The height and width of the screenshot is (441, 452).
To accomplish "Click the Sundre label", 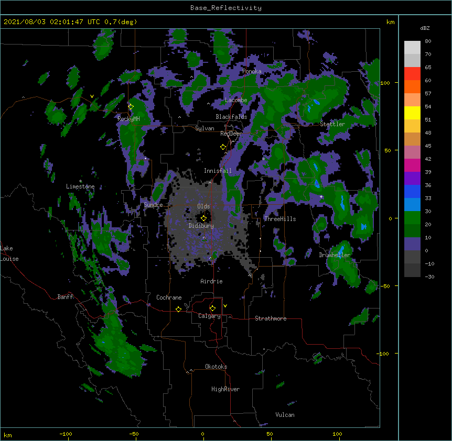I will coord(153,205).
